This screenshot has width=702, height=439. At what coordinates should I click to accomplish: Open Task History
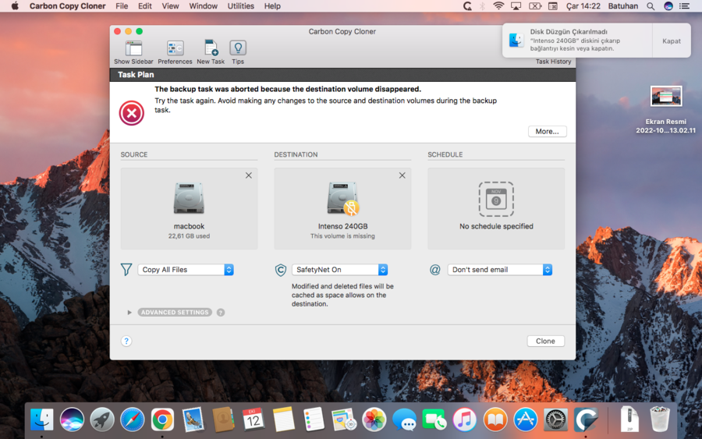[553, 62]
